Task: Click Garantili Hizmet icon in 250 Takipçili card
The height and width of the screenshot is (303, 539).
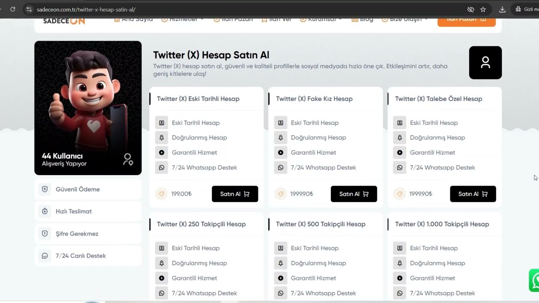Action: pyautogui.click(x=162, y=278)
